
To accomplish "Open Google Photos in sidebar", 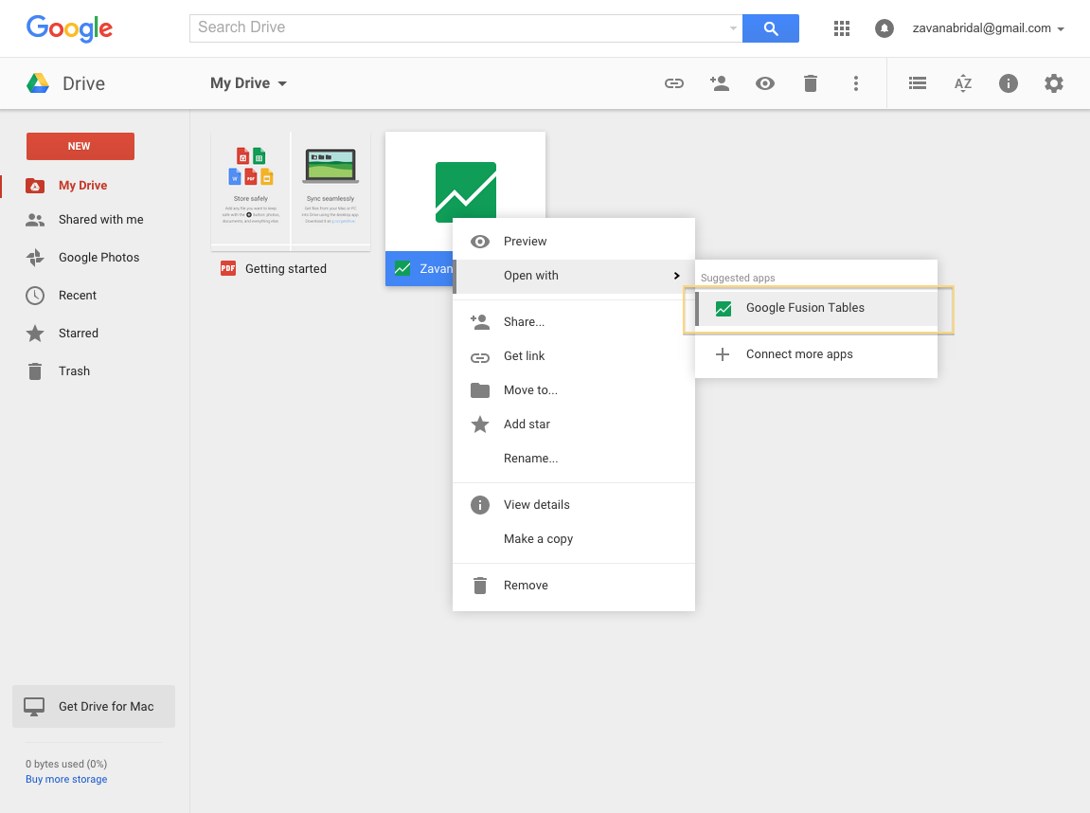I will click(98, 258).
